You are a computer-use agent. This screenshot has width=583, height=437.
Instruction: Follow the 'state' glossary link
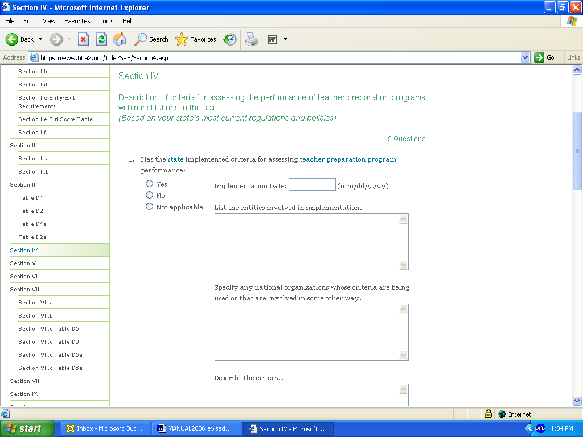[175, 159]
